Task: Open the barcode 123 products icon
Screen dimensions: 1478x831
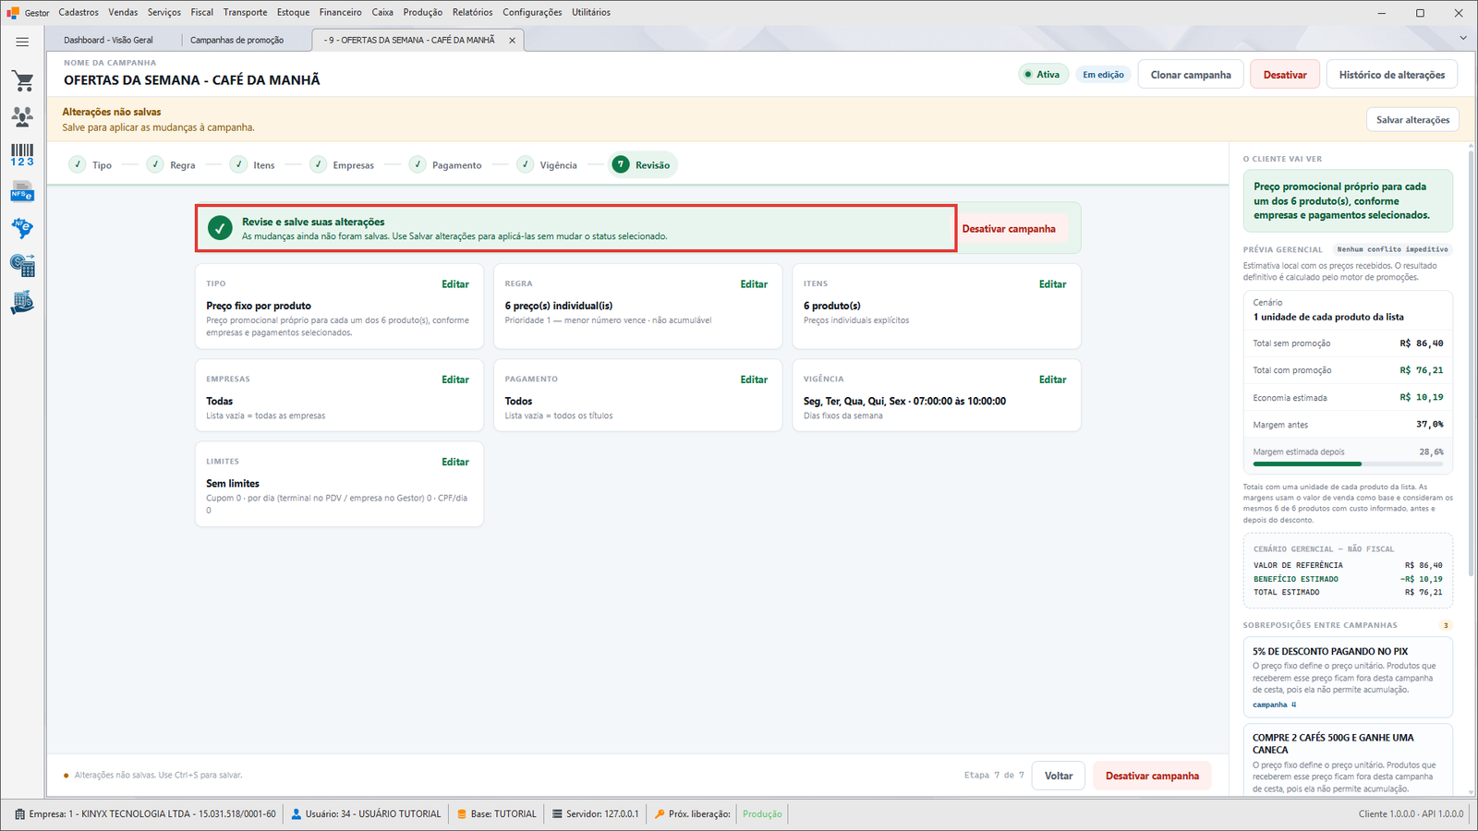Action: coord(22,154)
